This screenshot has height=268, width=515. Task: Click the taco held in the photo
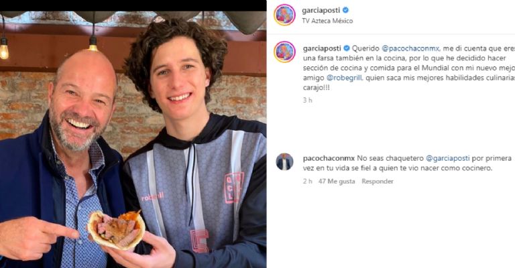[x=116, y=230]
